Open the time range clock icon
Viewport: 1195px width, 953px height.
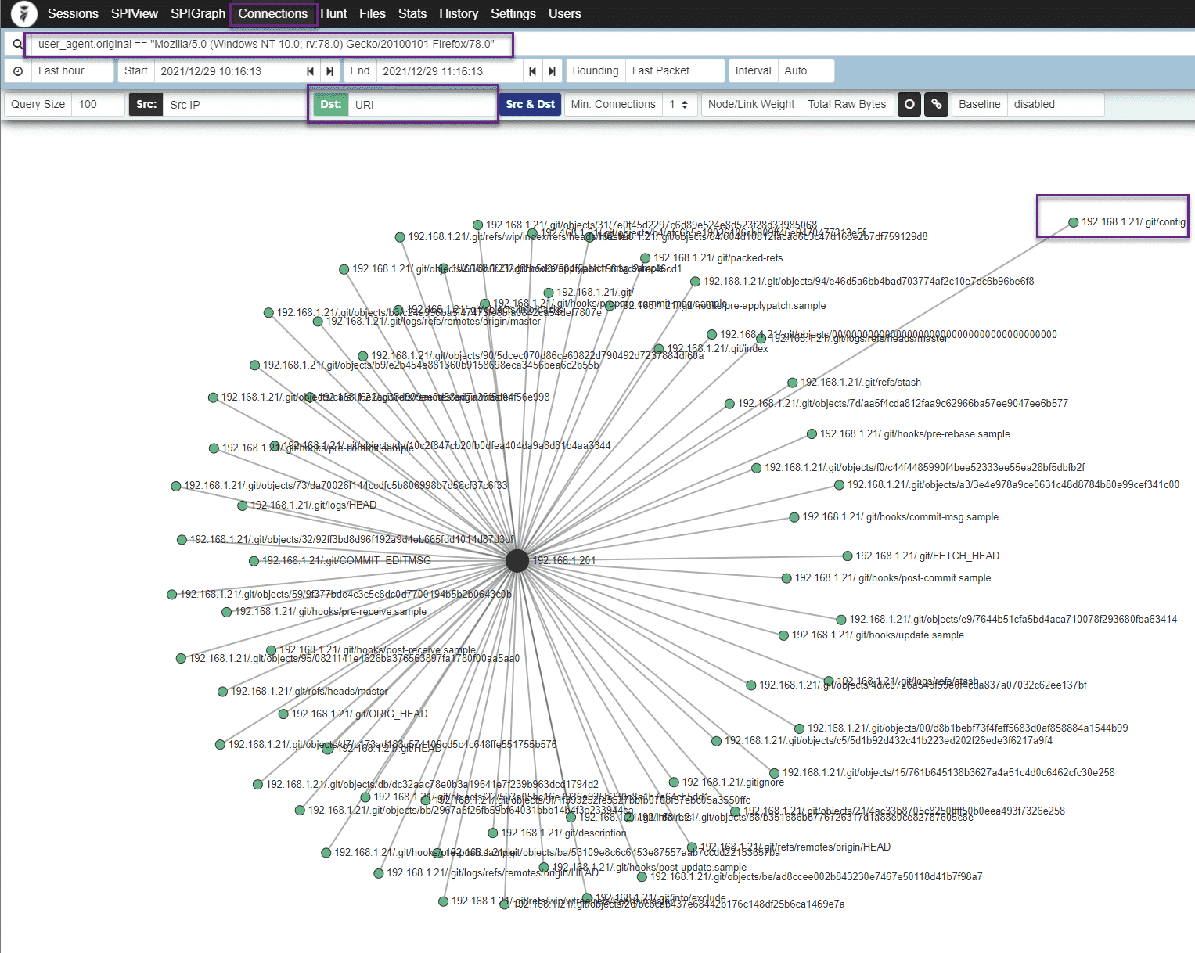coord(17,70)
